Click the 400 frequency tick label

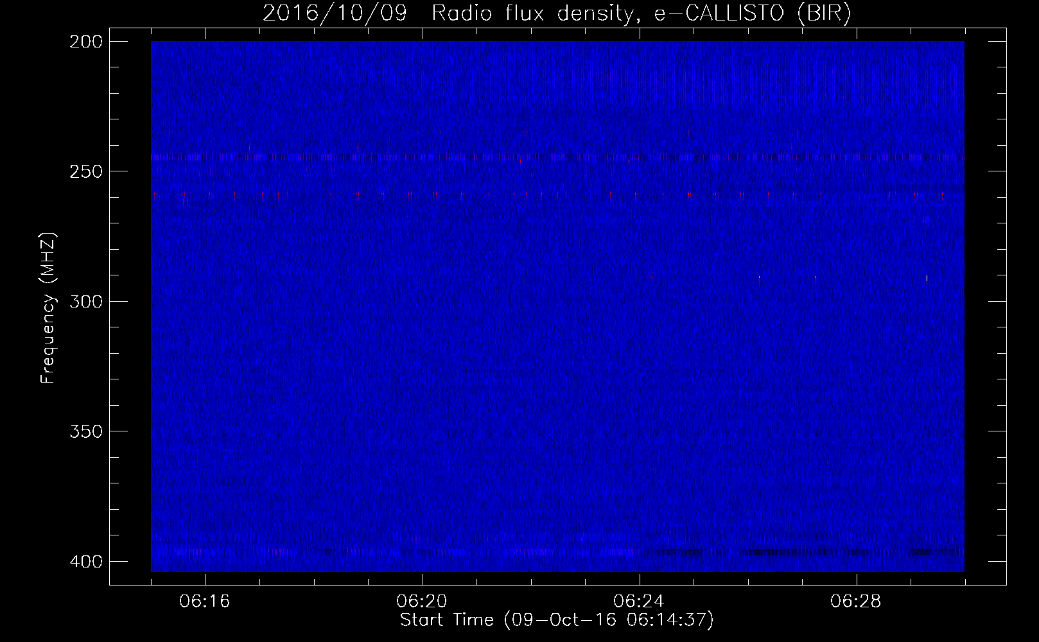coord(86,562)
